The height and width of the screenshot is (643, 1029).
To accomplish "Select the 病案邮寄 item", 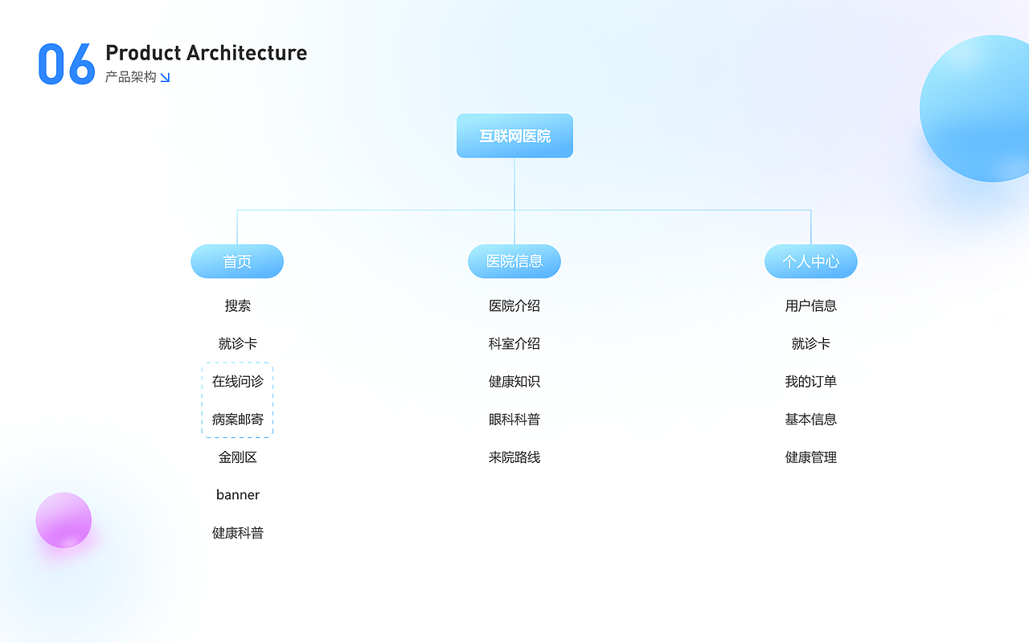I will 238,419.
